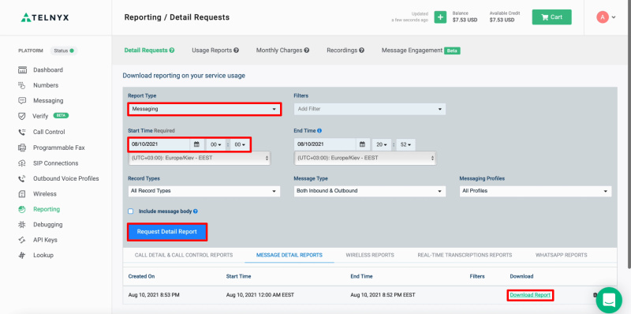The height and width of the screenshot is (314, 631).
Task: Select the Wireless Reports tab
Action: (x=370, y=256)
